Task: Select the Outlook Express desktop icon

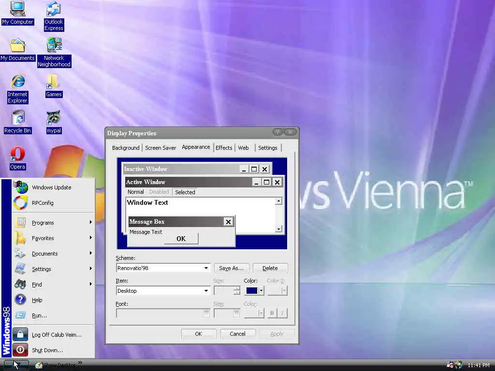Action: tap(54, 16)
